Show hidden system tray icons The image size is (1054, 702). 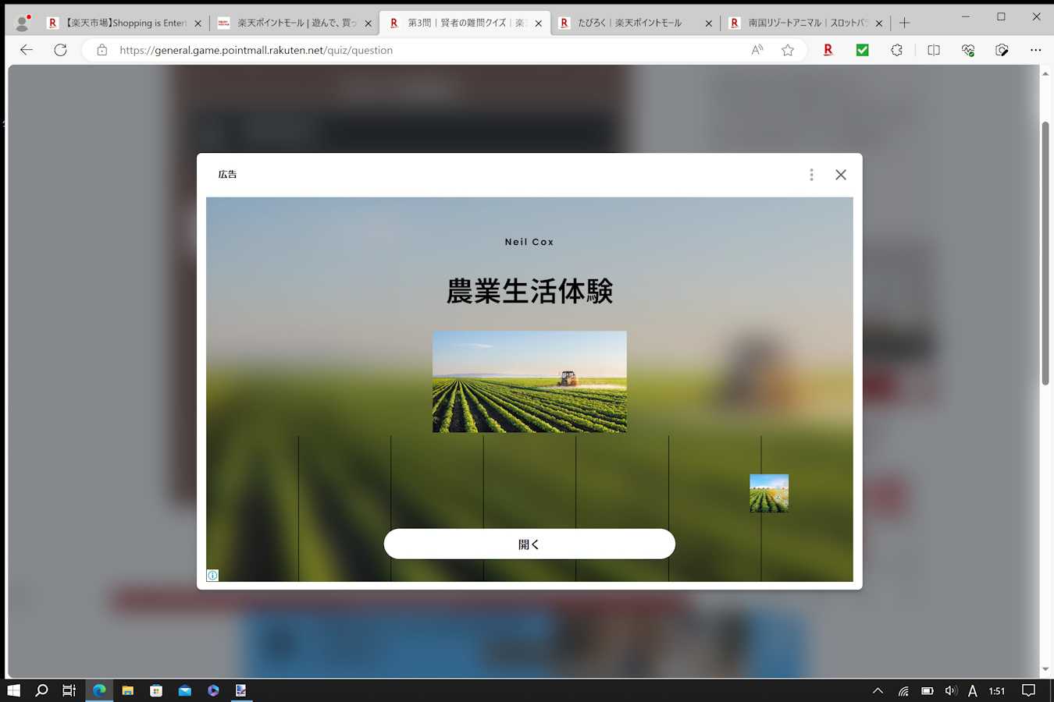click(878, 690)
